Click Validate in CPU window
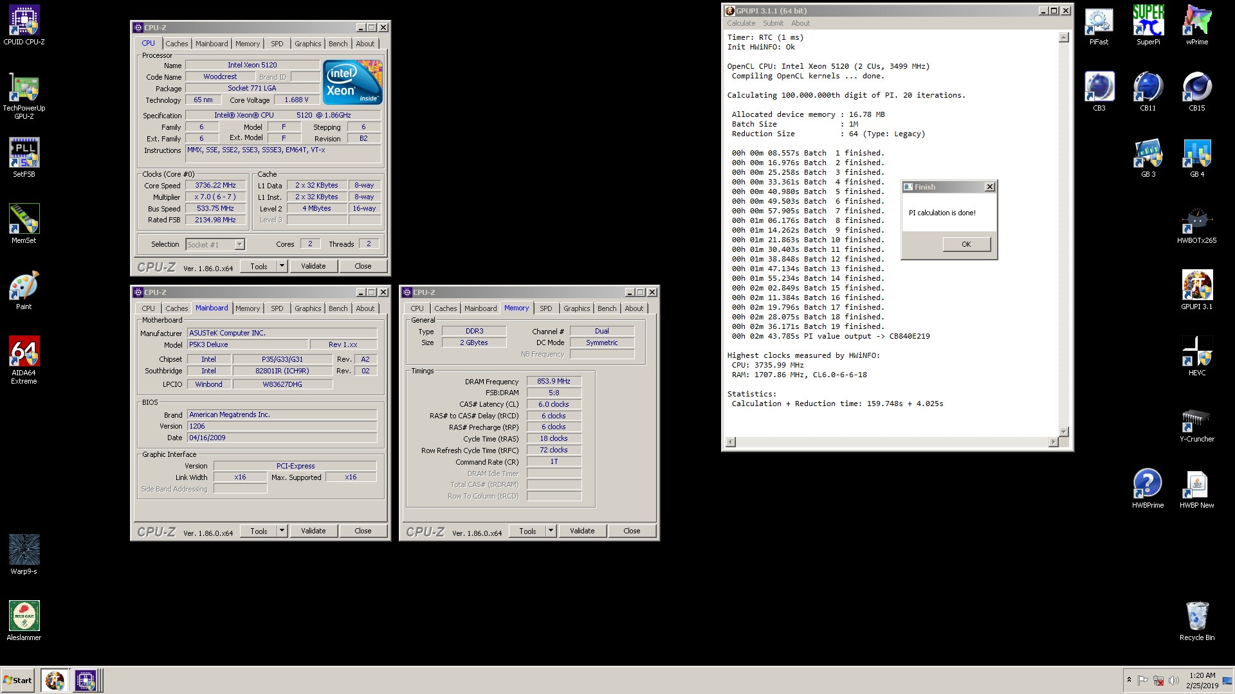1235x694 pixels. click(313, 266)
